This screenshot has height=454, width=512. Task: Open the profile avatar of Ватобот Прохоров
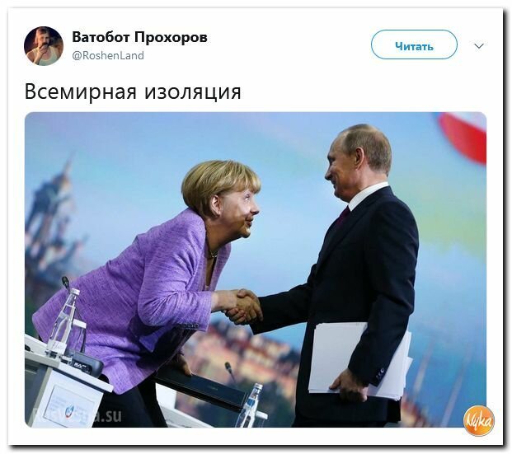[x=44, y=46]
